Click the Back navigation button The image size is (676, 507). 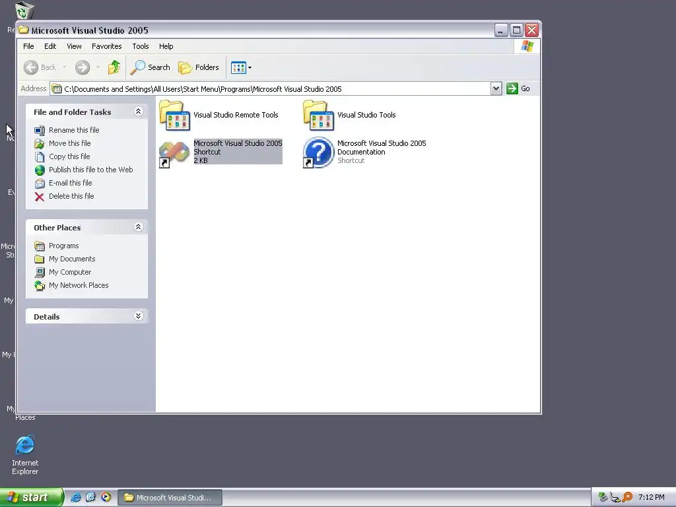point(40,67)
